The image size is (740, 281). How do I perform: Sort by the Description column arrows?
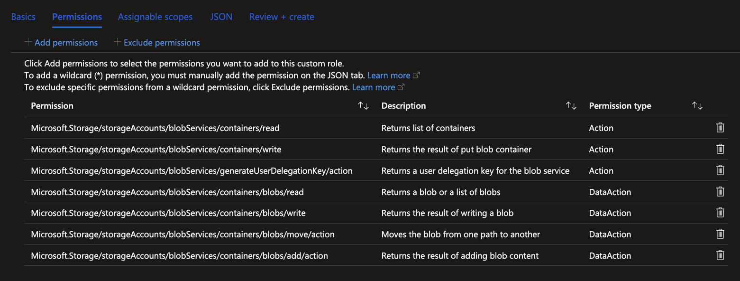pyautogui.click(x=571, y=106)
